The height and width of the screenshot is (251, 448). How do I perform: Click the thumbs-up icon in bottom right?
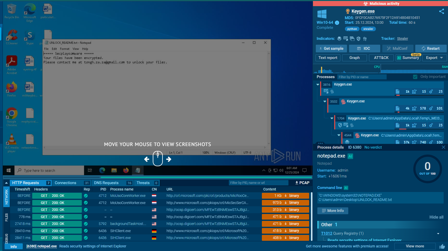coord(442,246)
